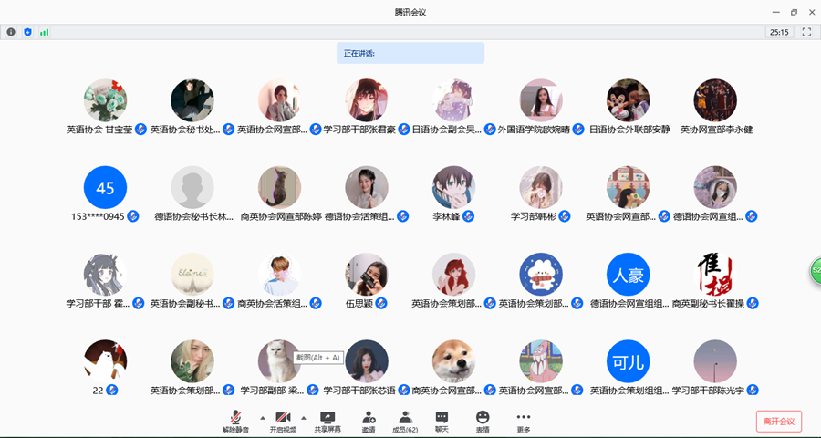Viewport: 821px width, 438px height.
Task: Check the green network signal indicator
Action: click(x=44, y=32)
